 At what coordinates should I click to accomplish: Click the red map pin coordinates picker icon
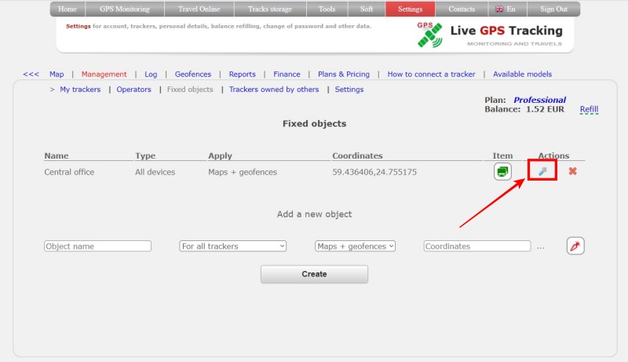[x=575, y=246]
